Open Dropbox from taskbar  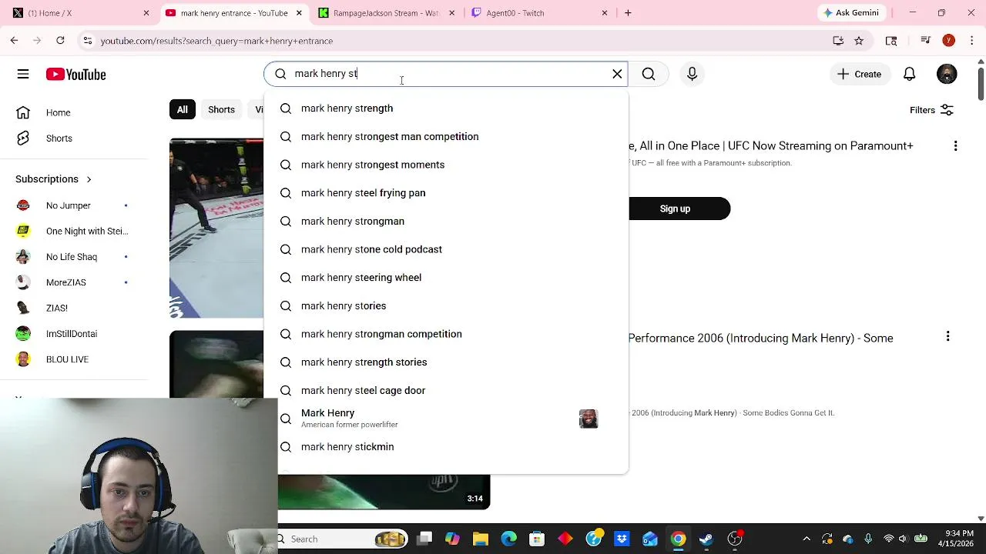pos(622,539)
